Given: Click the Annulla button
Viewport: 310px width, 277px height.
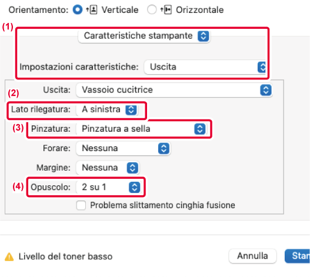Looking at the screenshot, I should 252,256.
